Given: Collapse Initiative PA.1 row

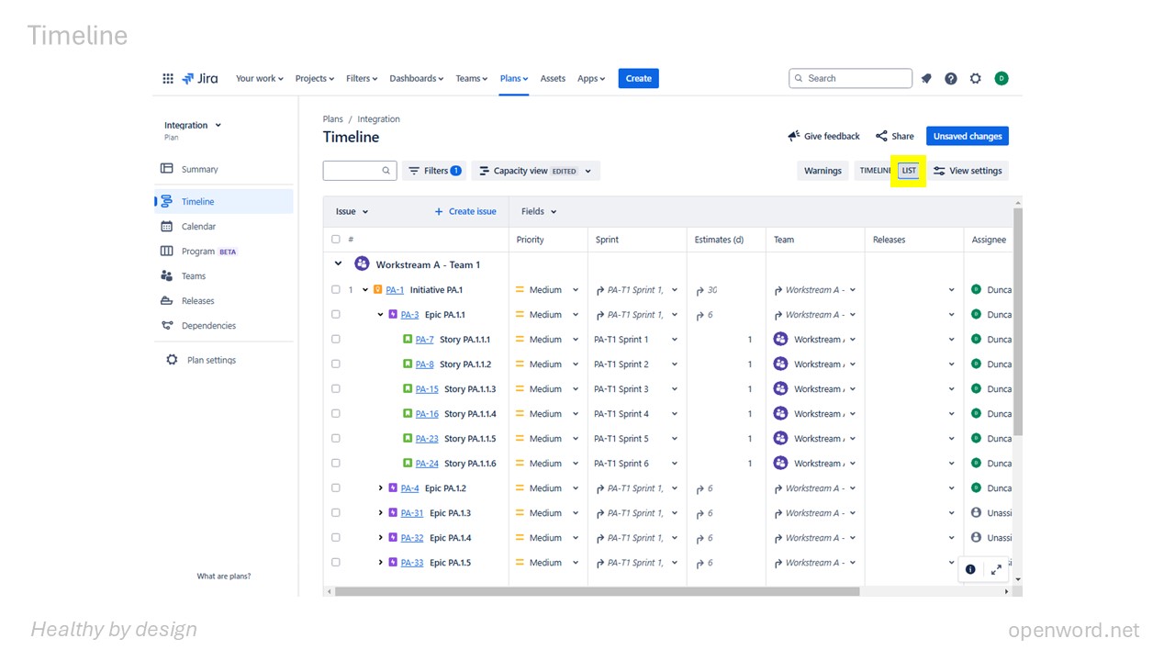Looking at the screenshot, I should point(365,290).
